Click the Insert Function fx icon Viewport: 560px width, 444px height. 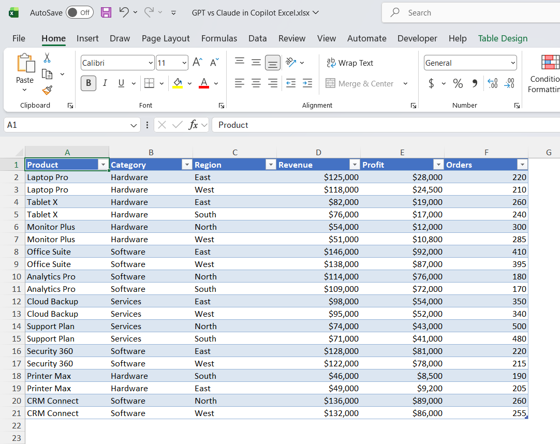tap(193, 125)
